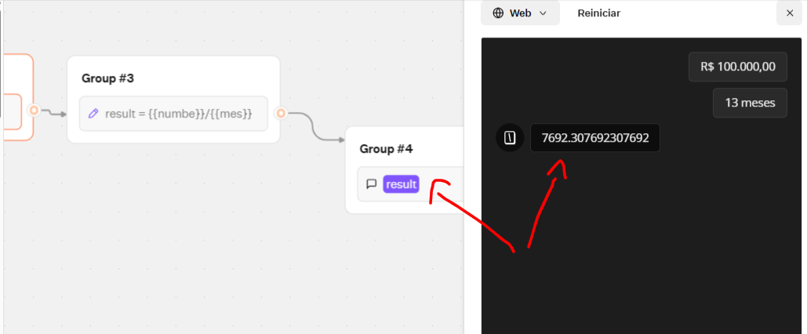Image resolution: width=807 pixels, height=334 pixels.
Task: Click Group #3's orange output connector
Action: 280,113
